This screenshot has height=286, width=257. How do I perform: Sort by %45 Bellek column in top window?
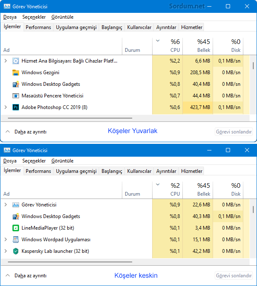(x=198, y=46)
